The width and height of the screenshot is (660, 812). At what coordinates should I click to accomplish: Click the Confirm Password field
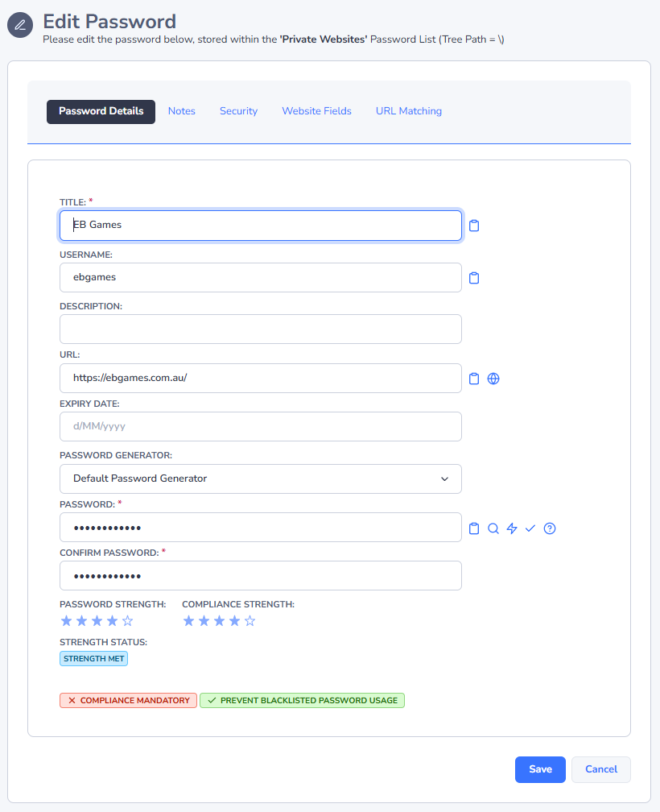tap(261, 576)
